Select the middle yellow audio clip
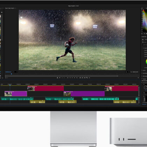This screenshot has width=147, height=147. pyautogui.click(x=68, y=102)
